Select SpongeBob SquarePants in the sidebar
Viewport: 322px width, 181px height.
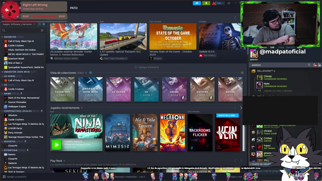24,67
